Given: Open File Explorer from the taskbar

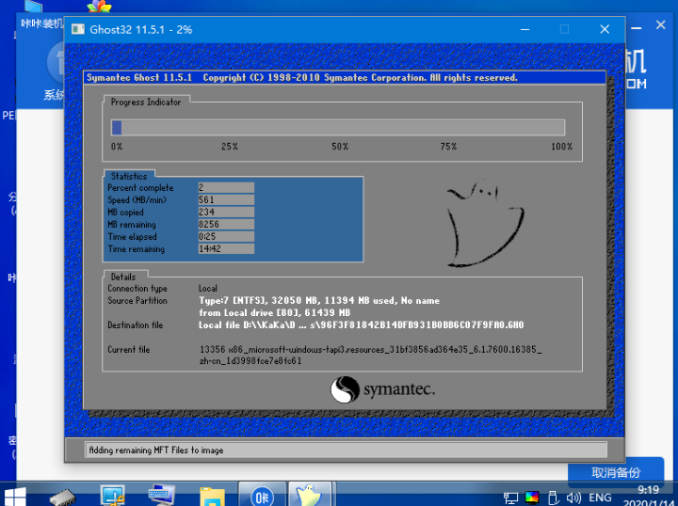Looking at the screenshot, I should [212, 497].
